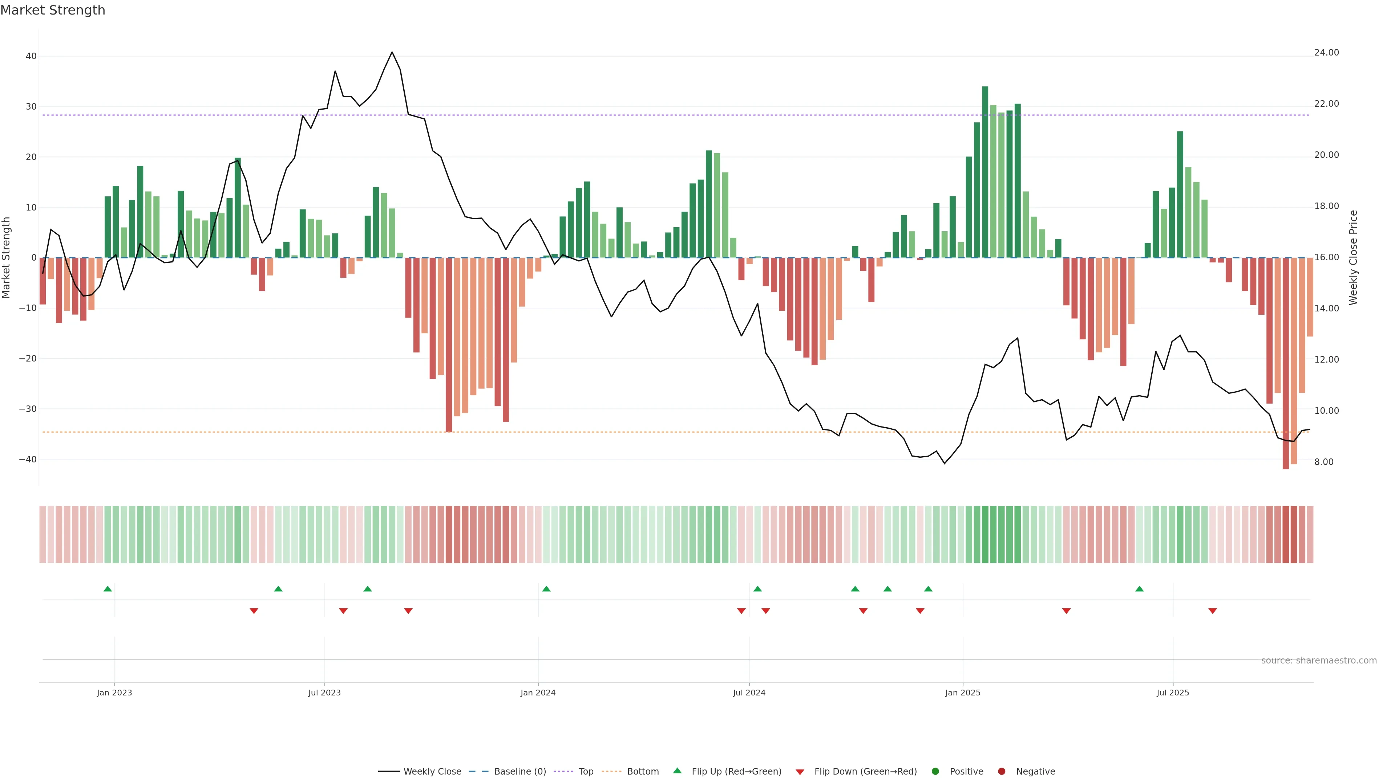
Task: Click the source: sharemaestro.com text
Action: 1319,661
